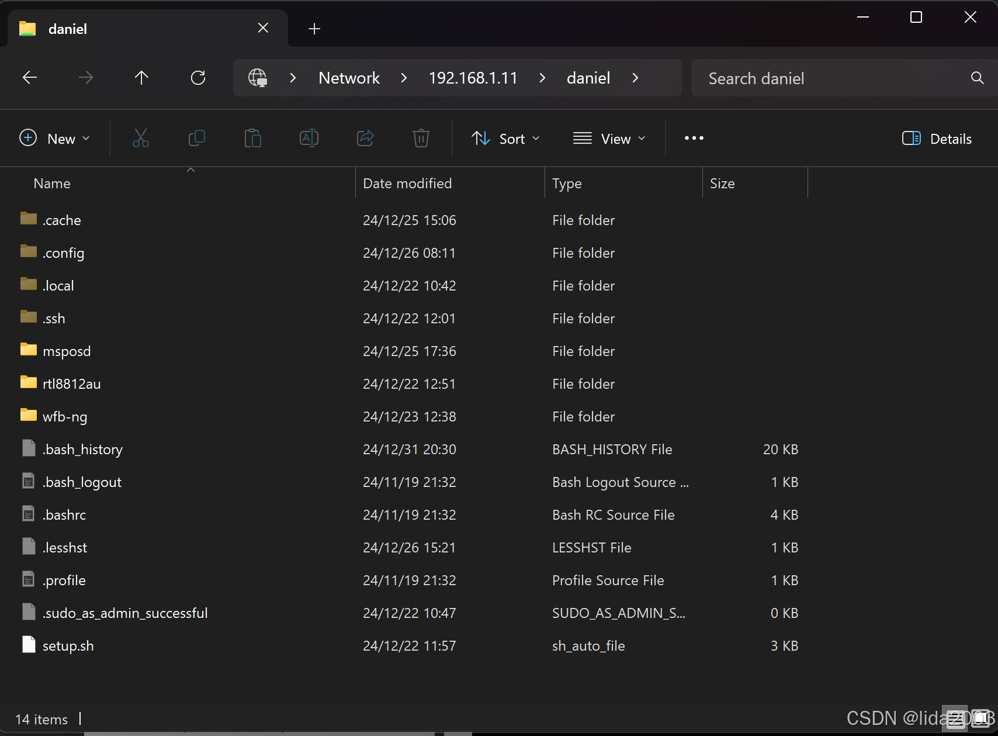Select the .bashrc file icon
The width and height of the screenshot is (998, 736).
coord(29,514)
